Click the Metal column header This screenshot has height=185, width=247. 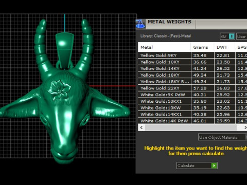click(164, 47)
